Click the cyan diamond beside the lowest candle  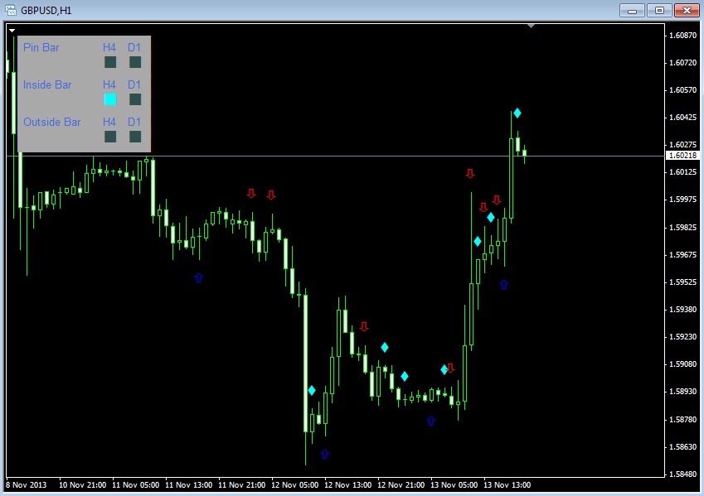pyautogui.click(x=312, y=390)
